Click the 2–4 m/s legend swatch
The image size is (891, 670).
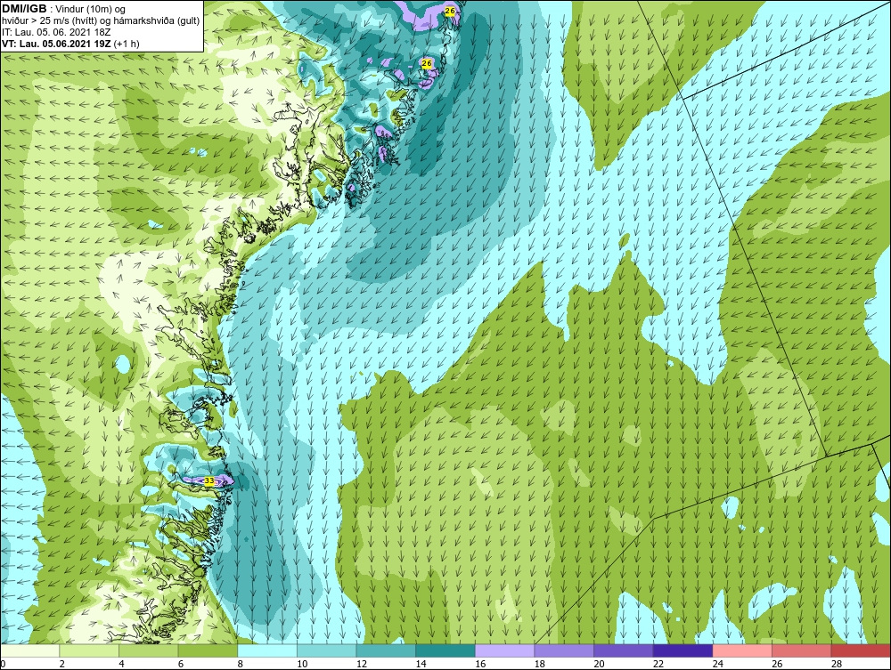pos(88,650)
